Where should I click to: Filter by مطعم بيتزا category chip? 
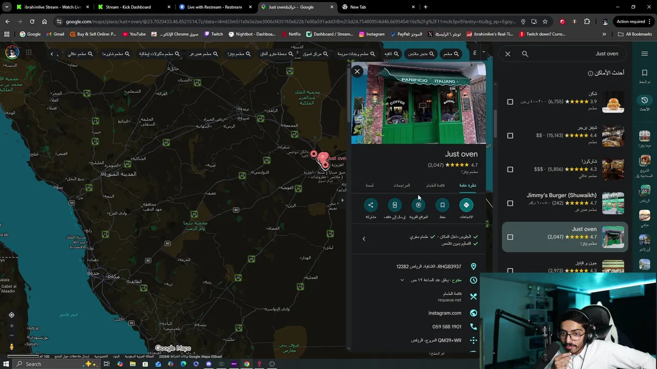(240, 54)
